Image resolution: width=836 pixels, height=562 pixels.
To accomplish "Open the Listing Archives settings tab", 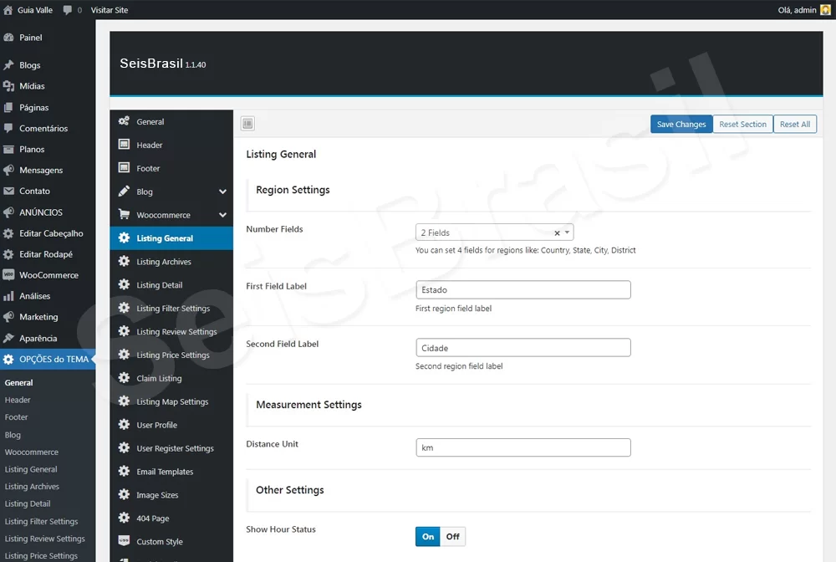I will pyautogui.click(x=164, y=262).
